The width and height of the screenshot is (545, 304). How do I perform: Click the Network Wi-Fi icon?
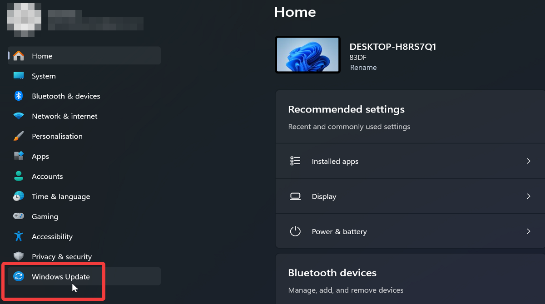click(19, 116)
